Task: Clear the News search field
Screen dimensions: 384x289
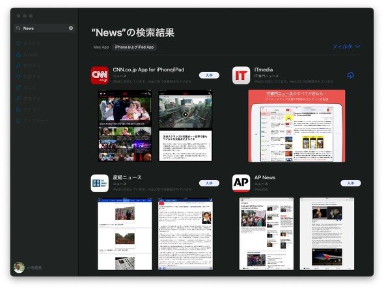Action: (x=71, y=28)
